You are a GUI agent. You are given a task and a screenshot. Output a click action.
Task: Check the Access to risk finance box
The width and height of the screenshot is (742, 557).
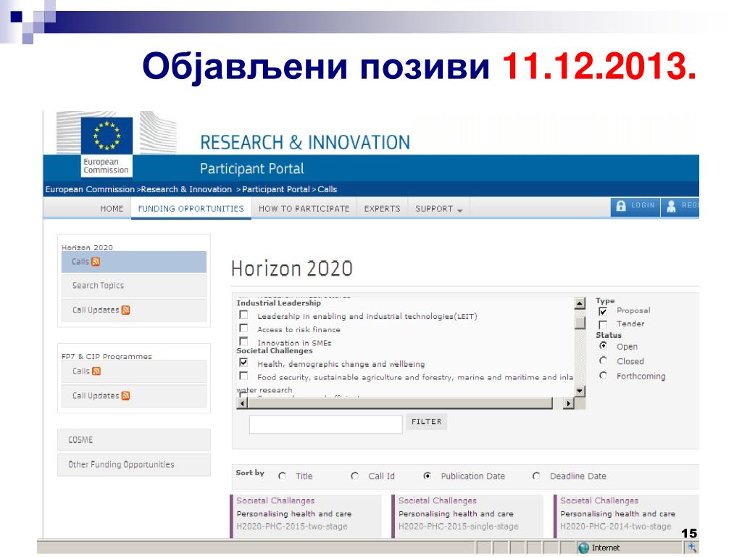pos(243,329)
